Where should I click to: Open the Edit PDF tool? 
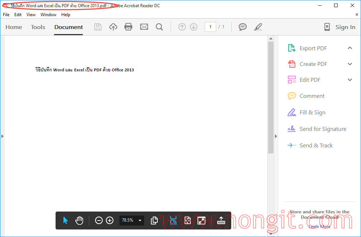(310, 80)
